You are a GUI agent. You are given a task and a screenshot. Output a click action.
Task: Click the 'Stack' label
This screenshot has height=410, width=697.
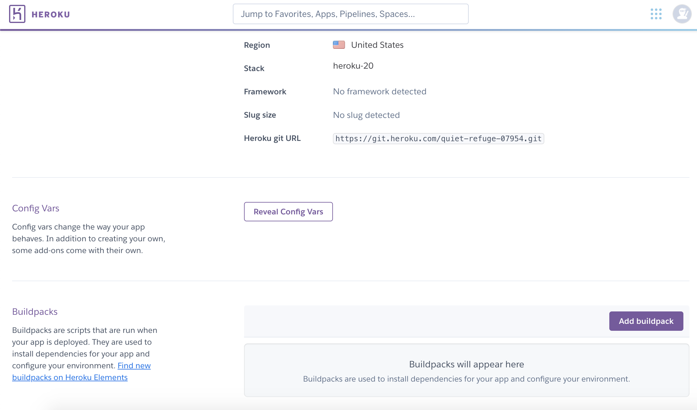click(254, 68)
